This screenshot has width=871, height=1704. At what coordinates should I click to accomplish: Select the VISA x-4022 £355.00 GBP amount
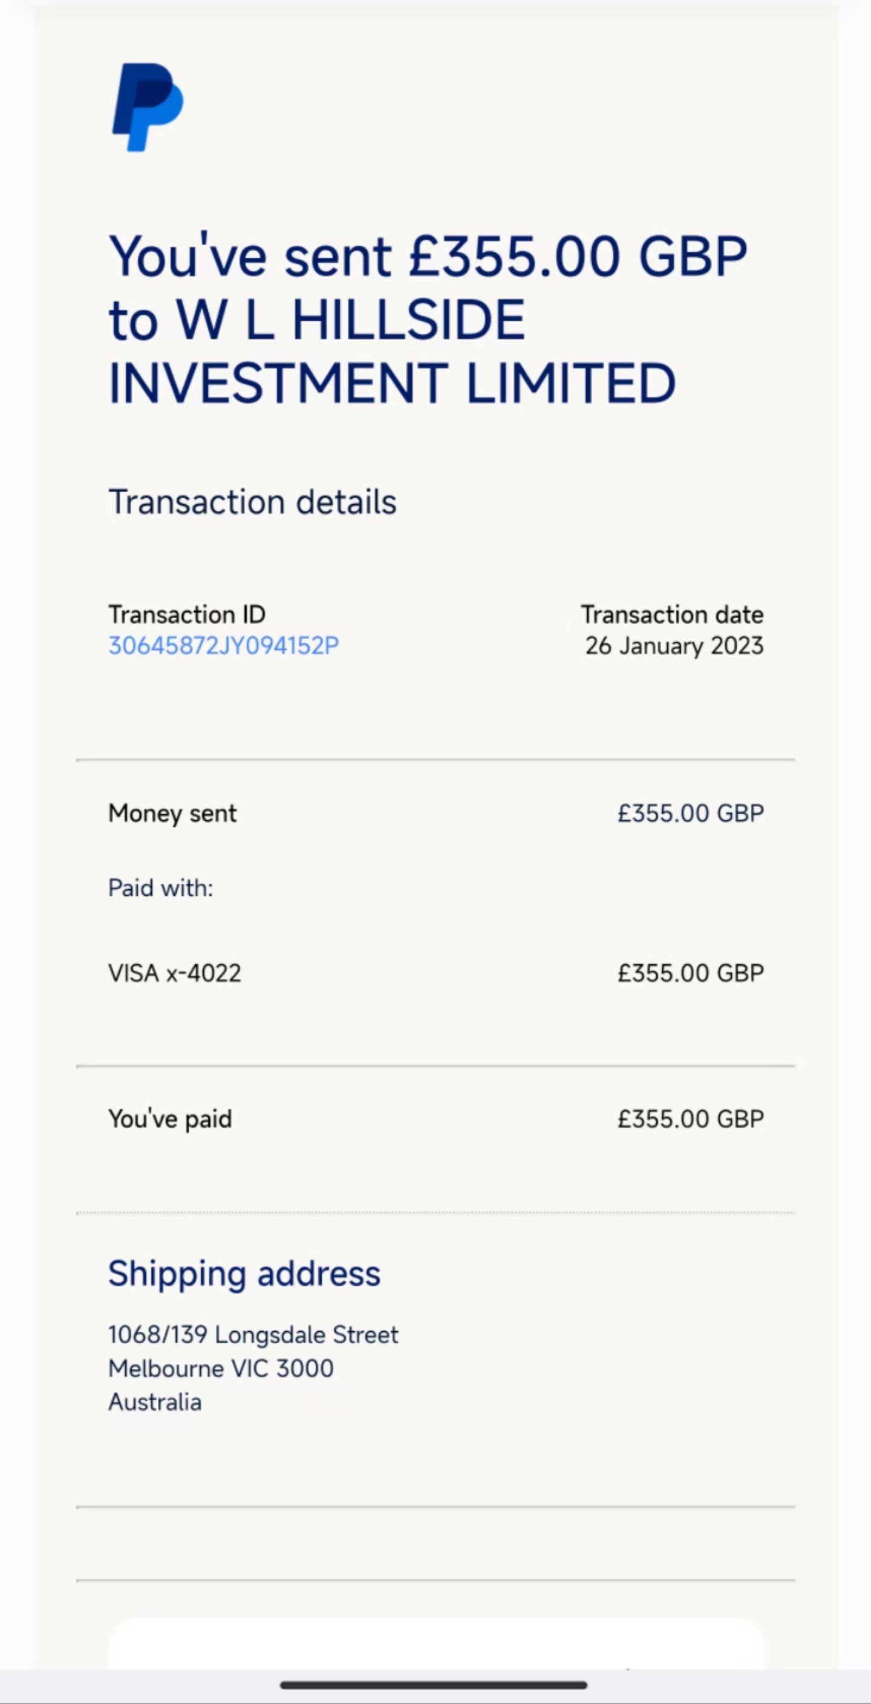[690, 973]
